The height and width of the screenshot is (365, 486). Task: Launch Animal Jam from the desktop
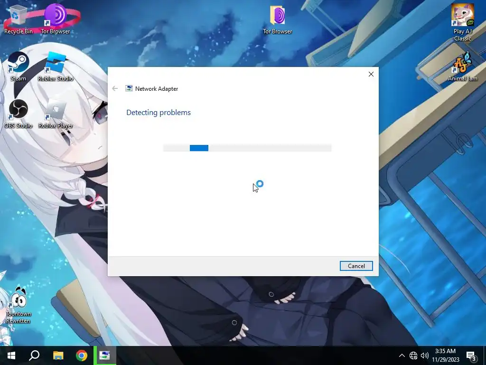[x=462, y=67]
